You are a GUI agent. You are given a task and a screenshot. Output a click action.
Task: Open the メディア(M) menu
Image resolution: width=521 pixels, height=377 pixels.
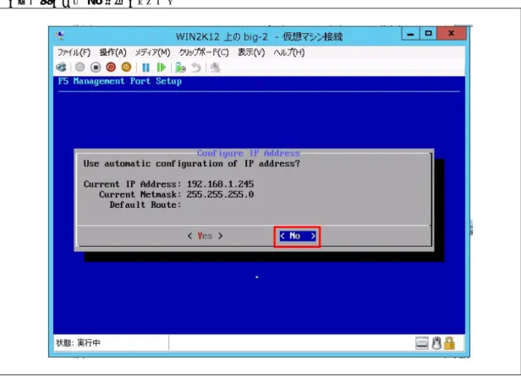(x=152, y=52)
